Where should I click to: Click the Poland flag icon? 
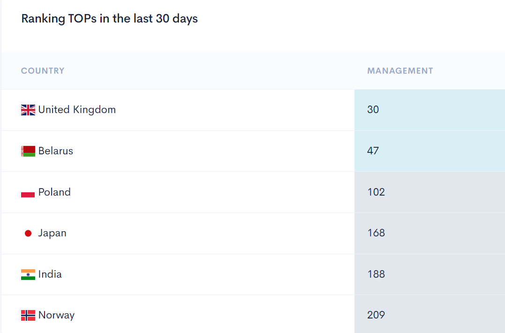pos(28,192)
